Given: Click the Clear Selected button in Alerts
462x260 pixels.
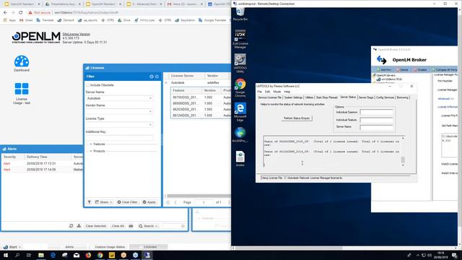Looking at the screenshot, I should pos(95,226).
